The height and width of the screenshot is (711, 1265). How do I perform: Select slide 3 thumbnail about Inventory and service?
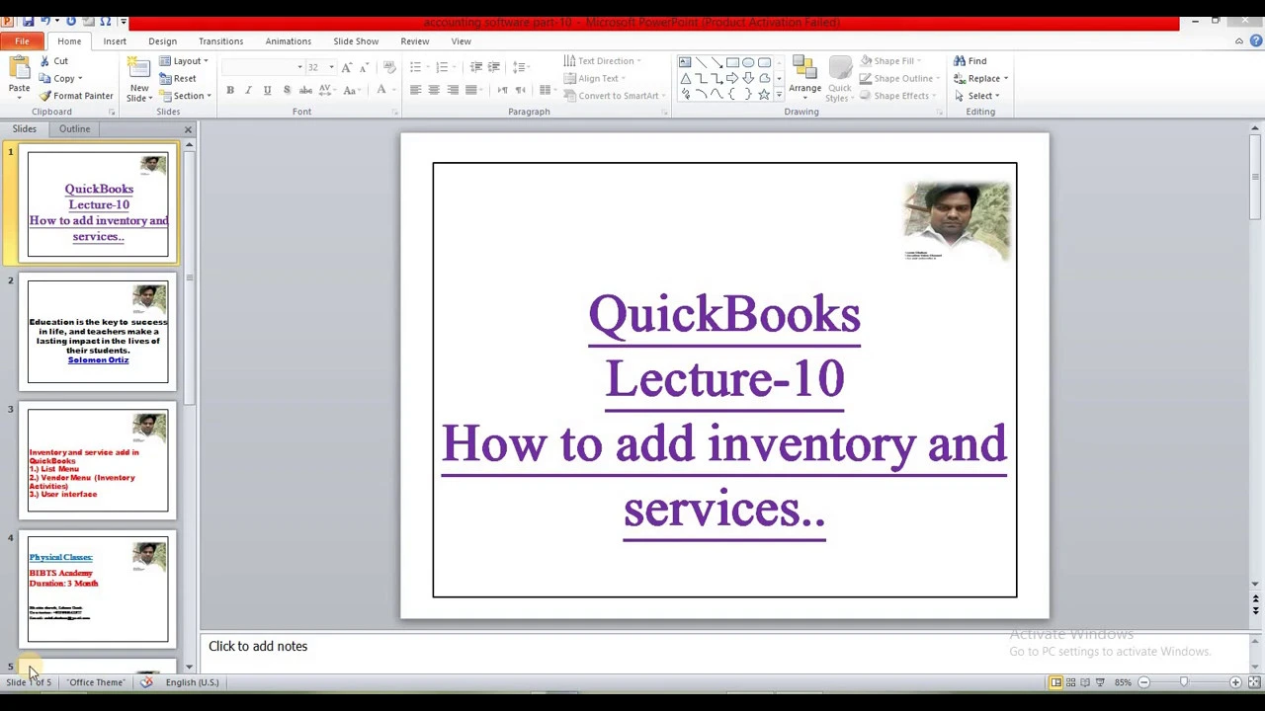click(x=98, y=460)
